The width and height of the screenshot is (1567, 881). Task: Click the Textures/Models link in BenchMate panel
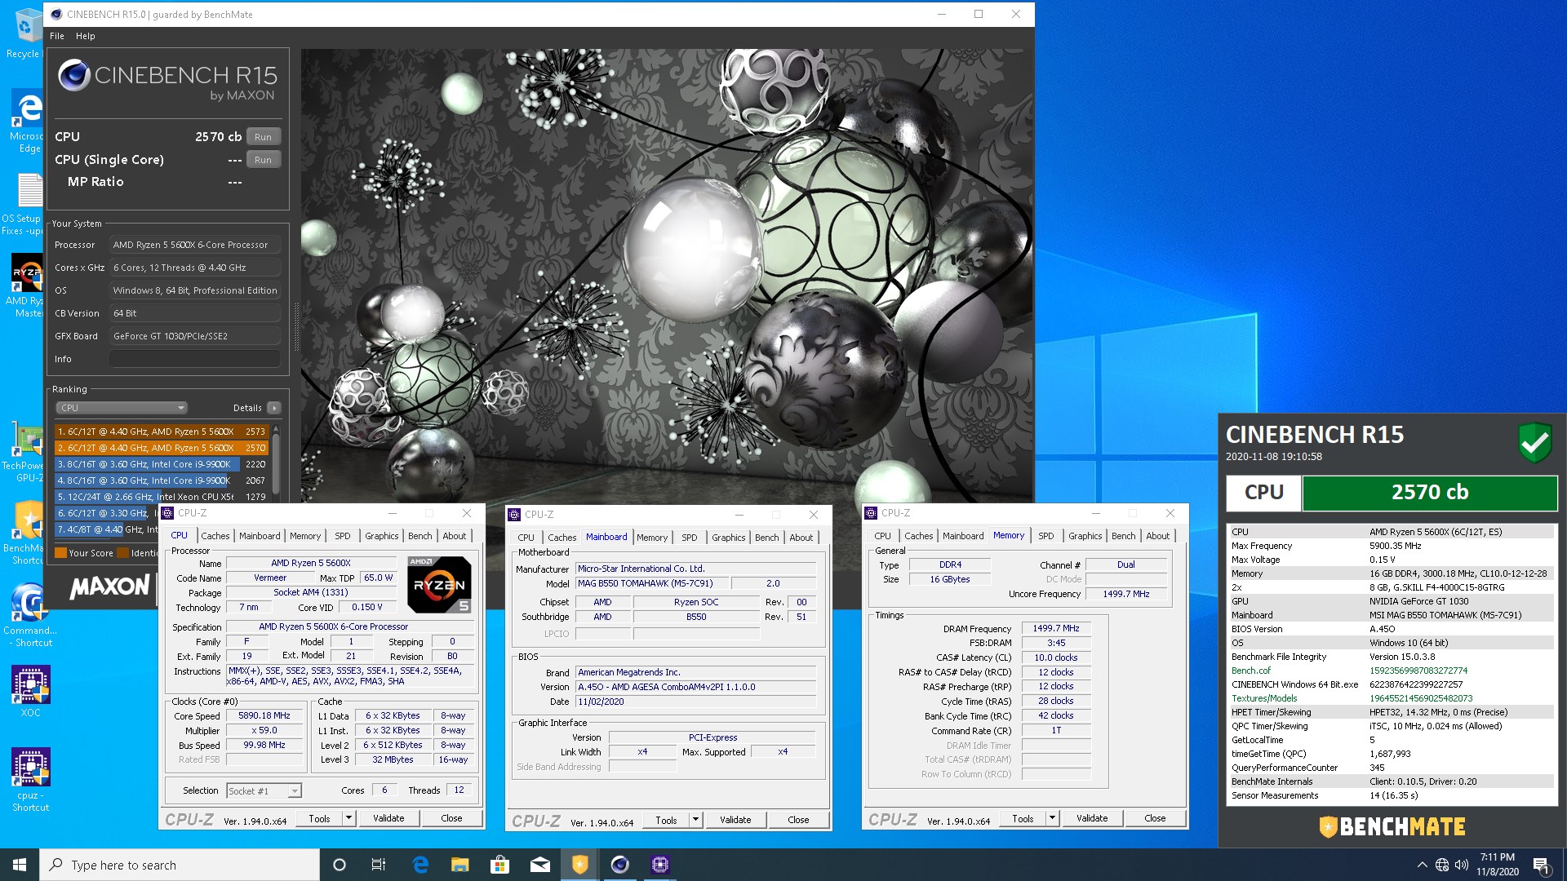coord(1264,698)
